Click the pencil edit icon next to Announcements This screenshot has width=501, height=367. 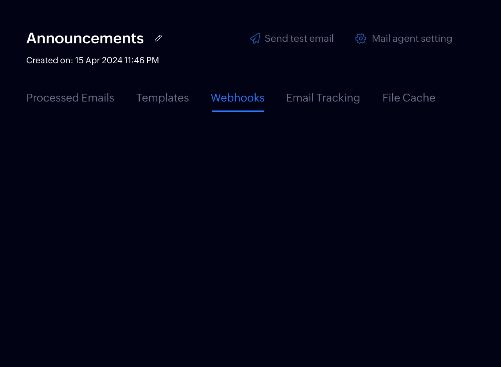coord(158,38)
